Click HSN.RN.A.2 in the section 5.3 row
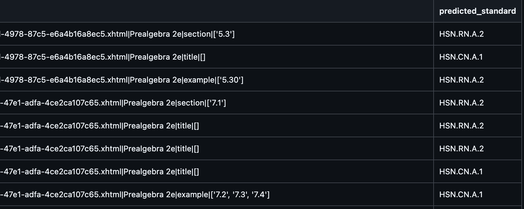Image resolution: width=524 pixels, height=209 pixels. click(461, 34)
